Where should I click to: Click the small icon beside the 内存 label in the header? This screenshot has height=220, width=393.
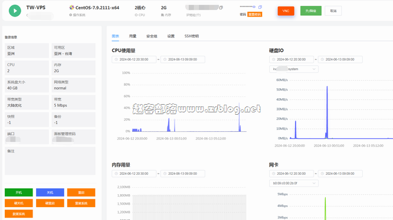(x=162, y=15)
